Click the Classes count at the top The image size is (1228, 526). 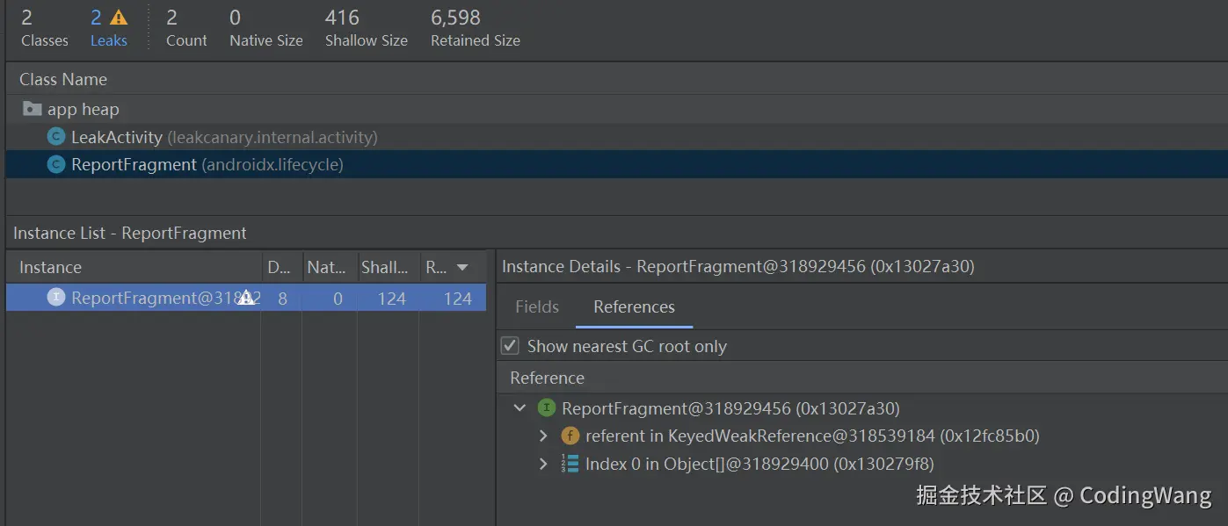pyautogui.click(x=44, y=27)
